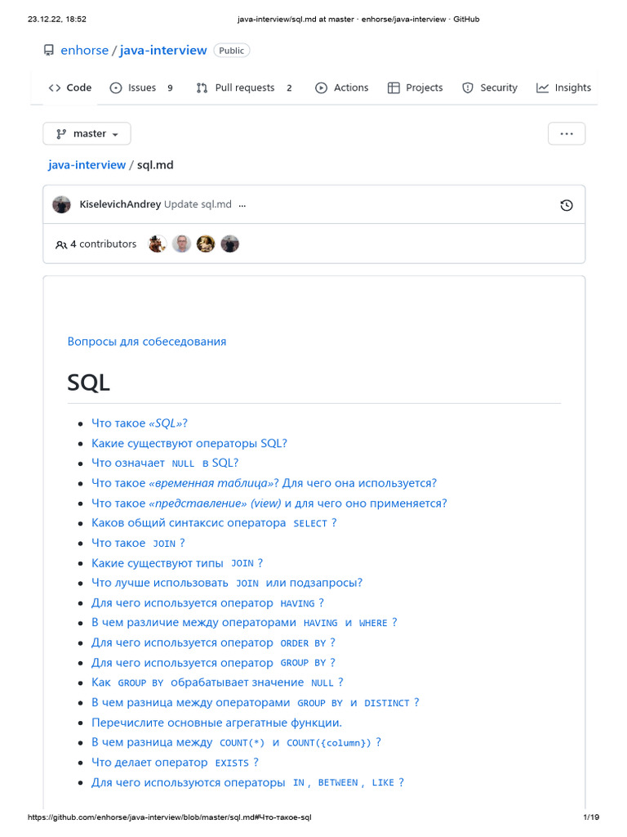Open the Actions tab
This screenshot has height=837, width=627.
342,88
